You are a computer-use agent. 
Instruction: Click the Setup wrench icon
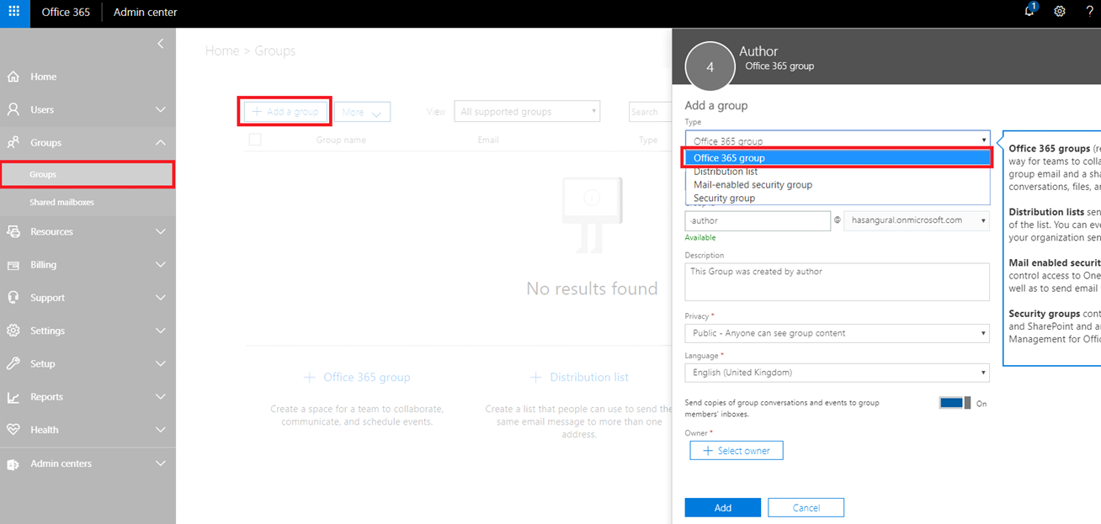(x=13, y=363)
